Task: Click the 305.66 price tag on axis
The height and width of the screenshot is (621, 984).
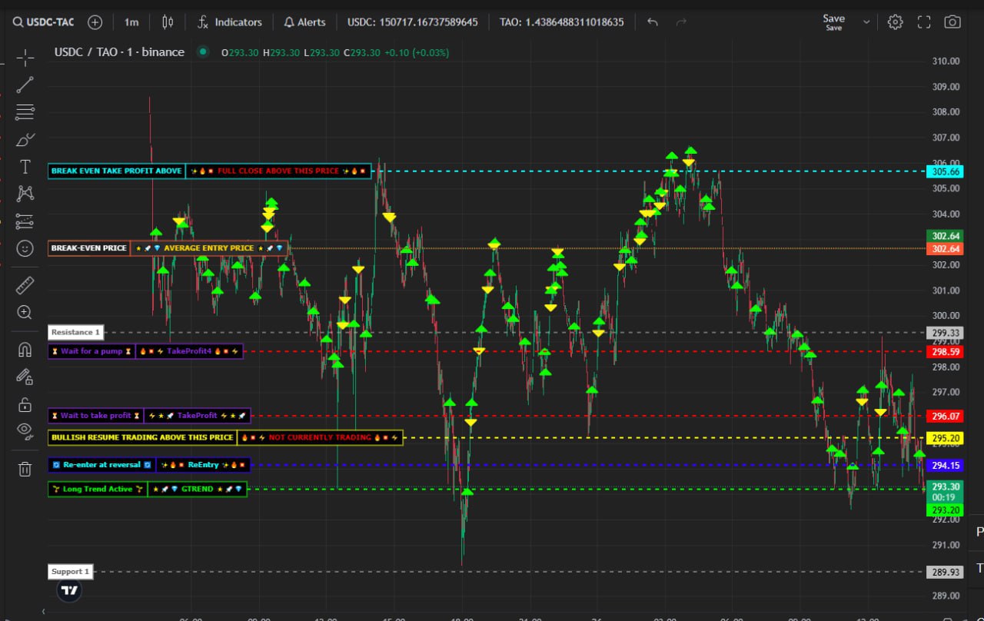Action: click(946, 171)
